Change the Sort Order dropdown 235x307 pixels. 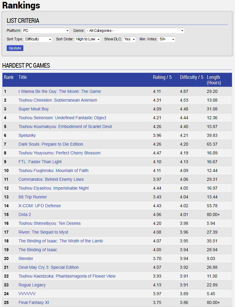(x=88, y=39)
